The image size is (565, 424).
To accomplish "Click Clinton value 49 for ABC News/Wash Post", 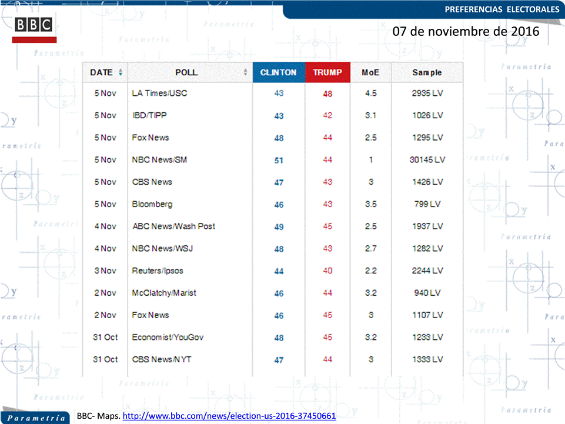I will coord(279,227).
